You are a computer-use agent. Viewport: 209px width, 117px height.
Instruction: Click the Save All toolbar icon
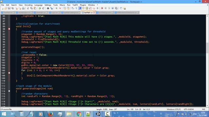click(13, 8)
